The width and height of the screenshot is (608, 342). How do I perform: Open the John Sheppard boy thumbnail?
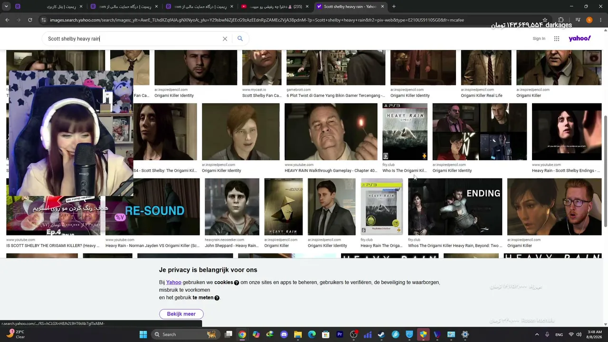click(232, 207)
